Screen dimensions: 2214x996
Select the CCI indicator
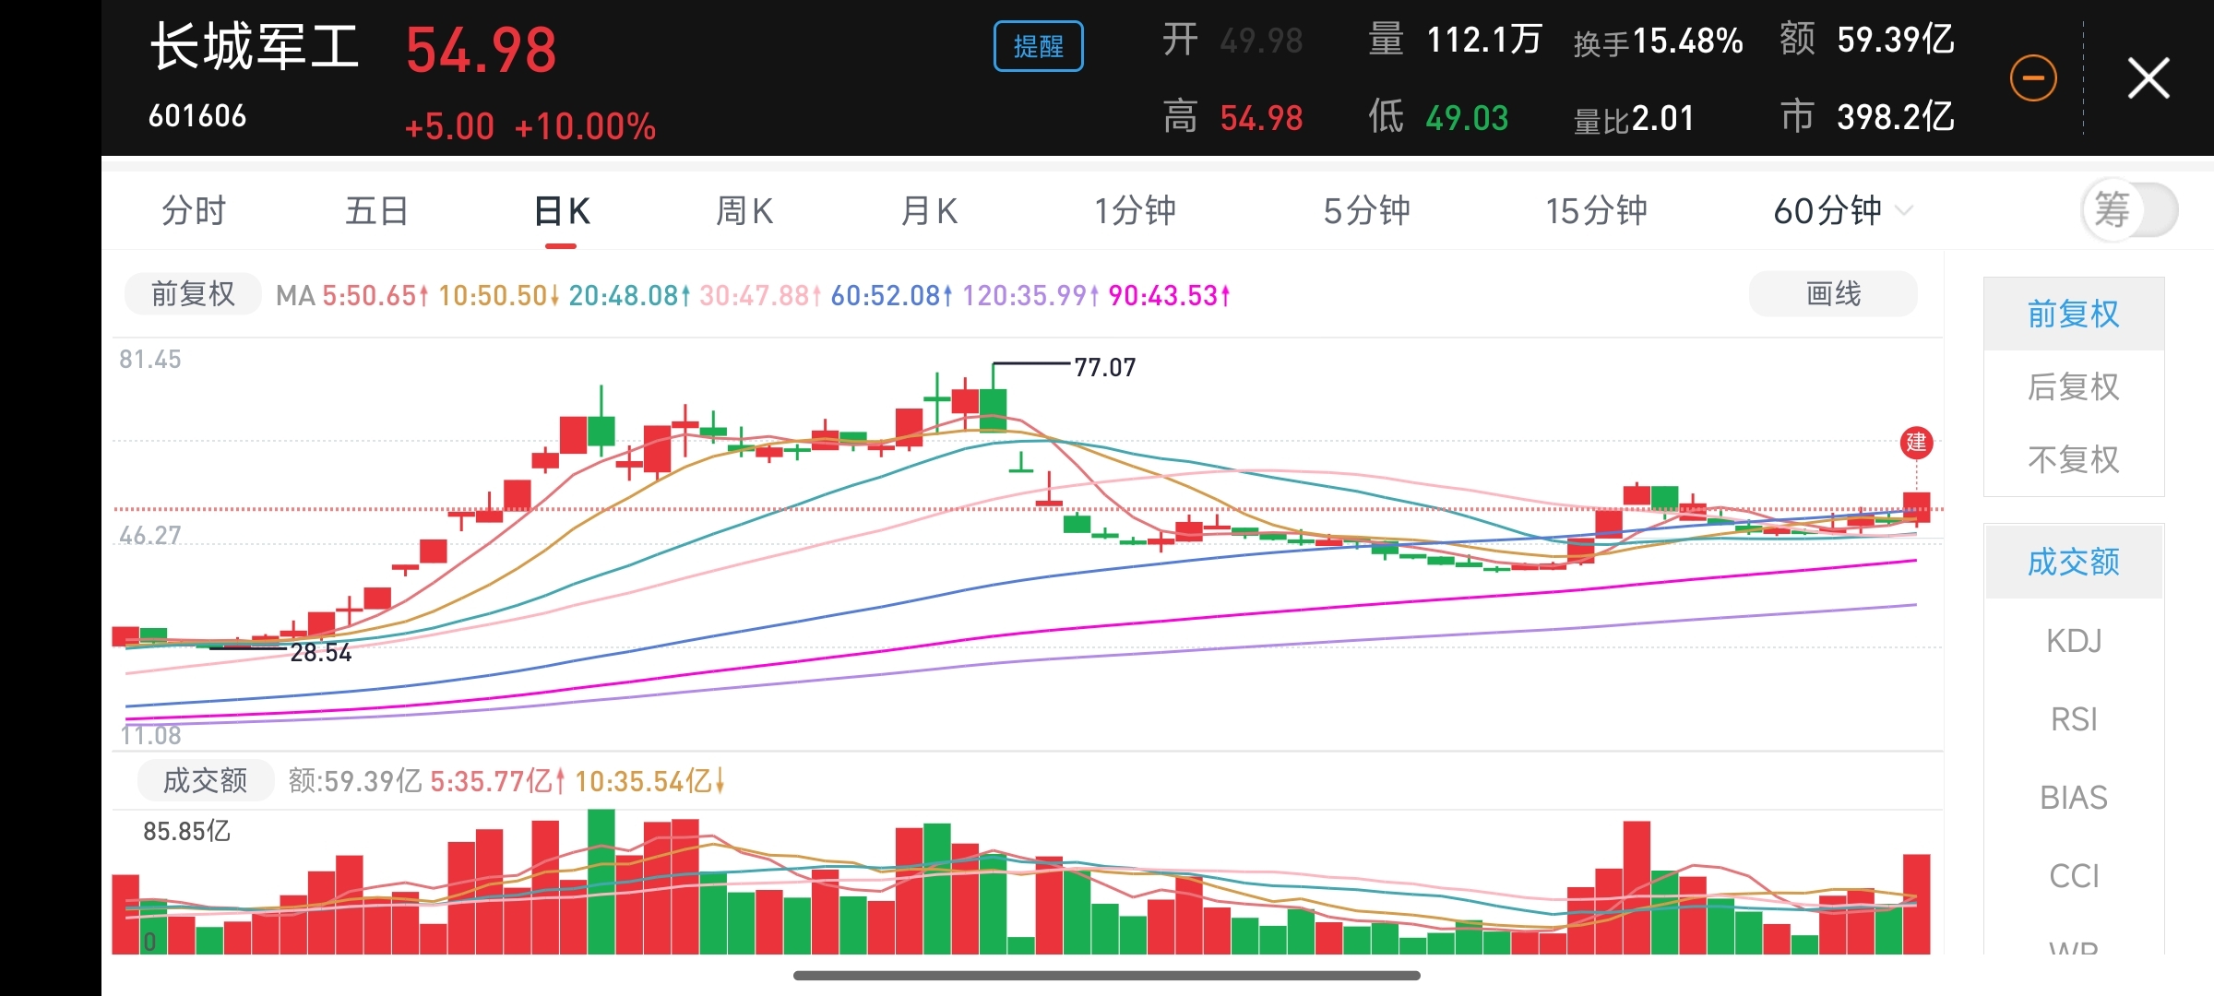[2073, 876]
